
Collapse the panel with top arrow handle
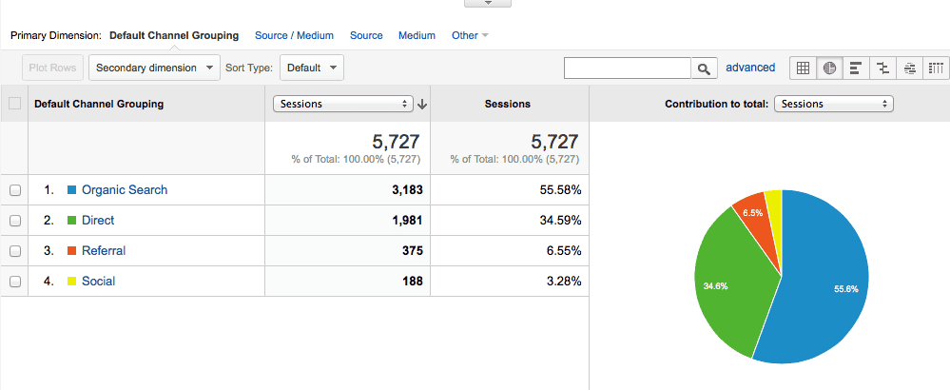488,3
